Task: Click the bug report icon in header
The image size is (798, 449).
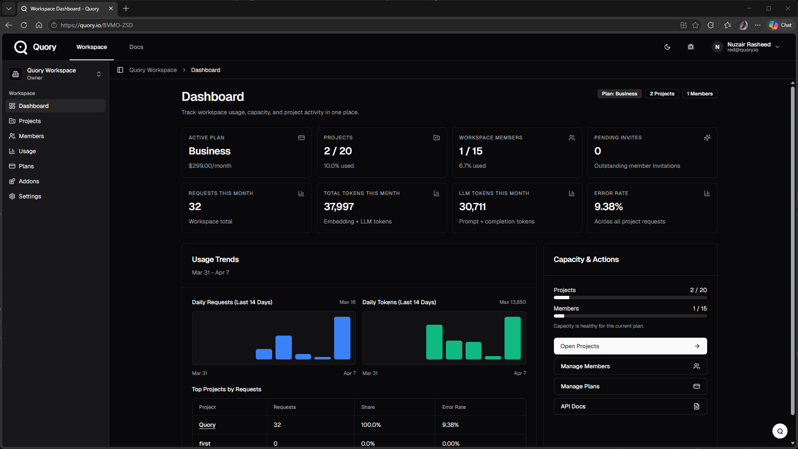Action: tap(691, 47)
